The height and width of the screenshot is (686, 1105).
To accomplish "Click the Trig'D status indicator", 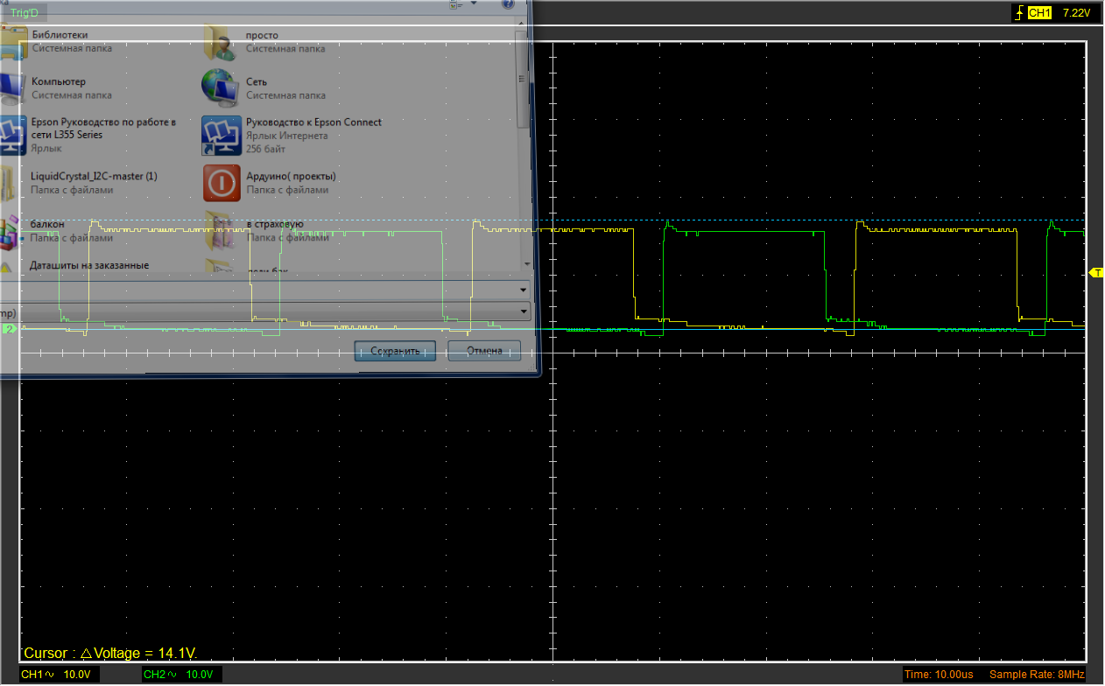I will pos(25,13).
